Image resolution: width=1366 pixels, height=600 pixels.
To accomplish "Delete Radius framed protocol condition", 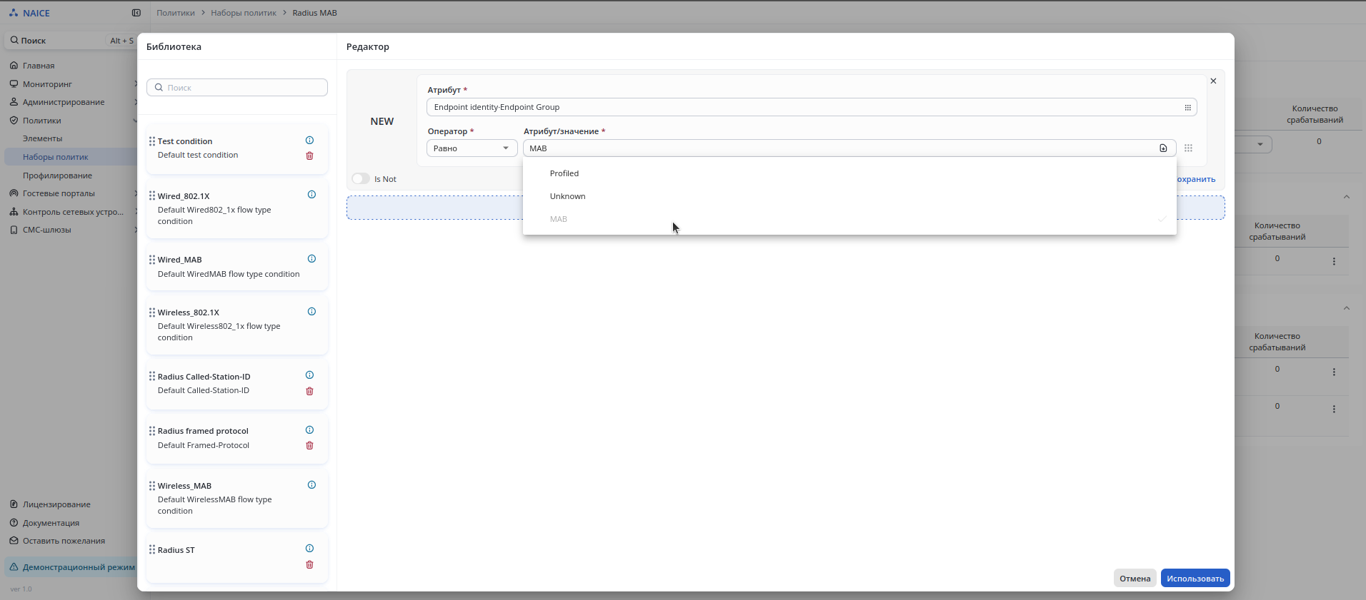I will (x=309, y=445).
